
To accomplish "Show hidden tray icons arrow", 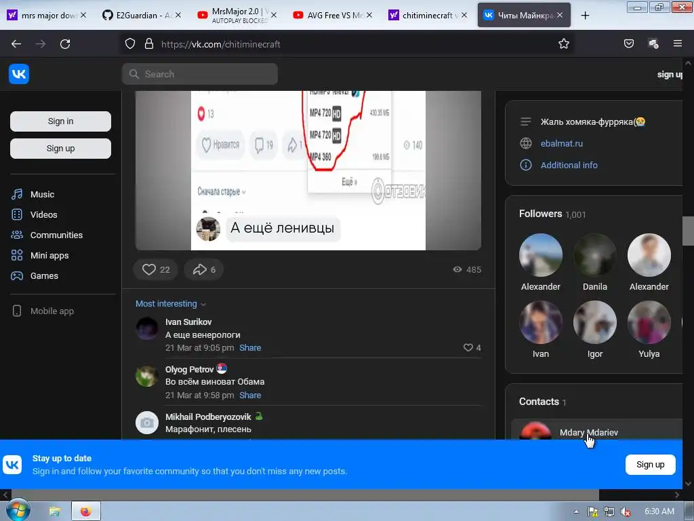I will 576,512.
